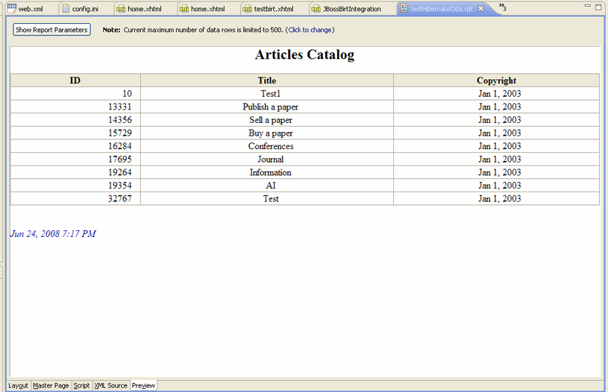This screenshot has height=392, width=608.
Task: Click the report file icon on testHibernateOda.rpt
Action: click(404, 8)
